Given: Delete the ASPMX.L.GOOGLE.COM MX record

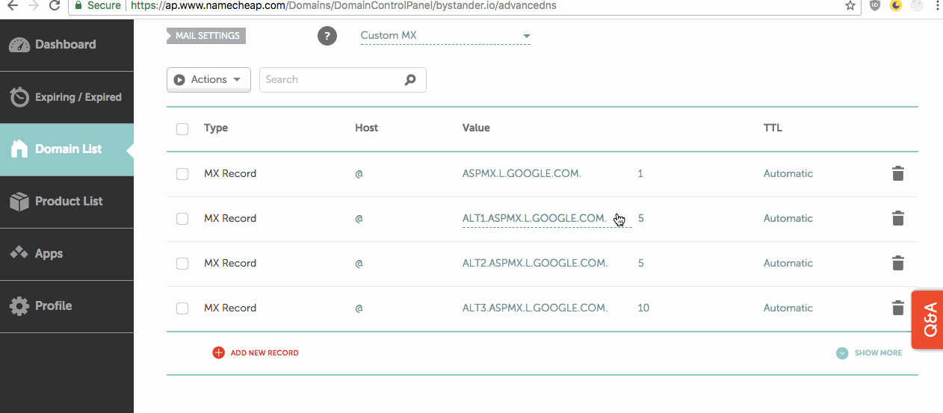Looking at the screenshot, I should coord(898,173).
